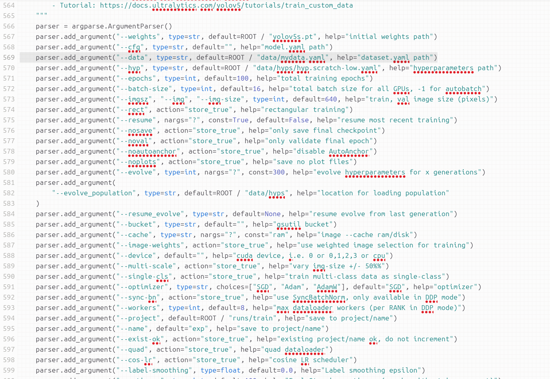This screenshot has width=550, height=379.
Task: Click the "--image-weights" argument string
Action: coord(150,245)
